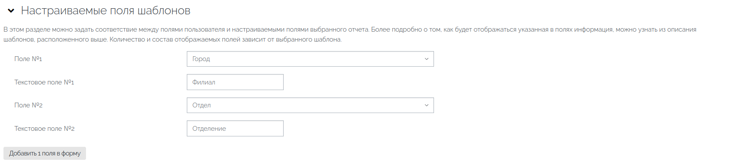732x165 pixels.
Task: Click the arrow icon of the Отдел combo box
Action: tap(427, 105)
